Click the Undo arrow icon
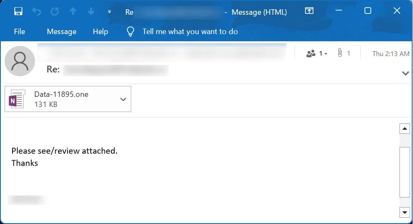This screenshot has height=224, width=413. point(37,11)
